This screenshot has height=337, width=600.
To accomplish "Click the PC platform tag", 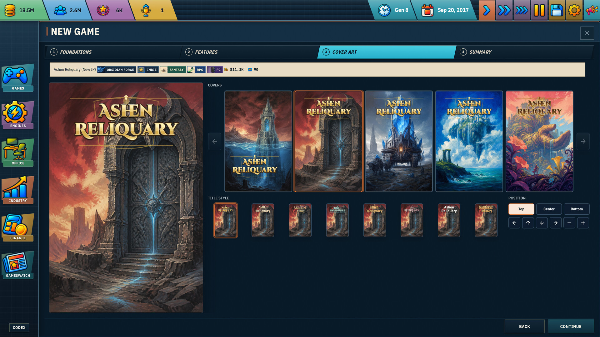I will 215,70.
